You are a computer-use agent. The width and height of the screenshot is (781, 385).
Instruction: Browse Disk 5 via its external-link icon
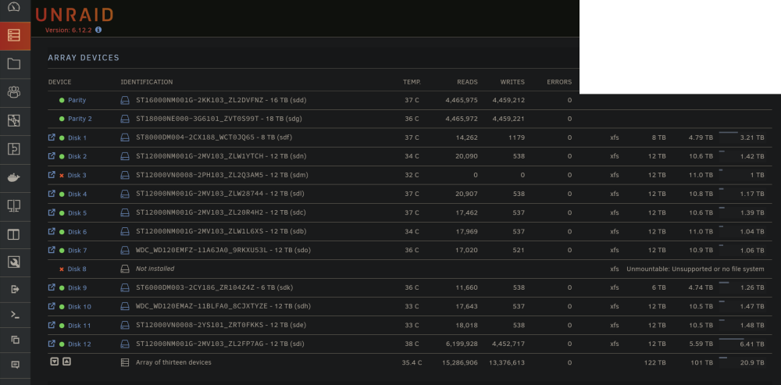[52, 212]
